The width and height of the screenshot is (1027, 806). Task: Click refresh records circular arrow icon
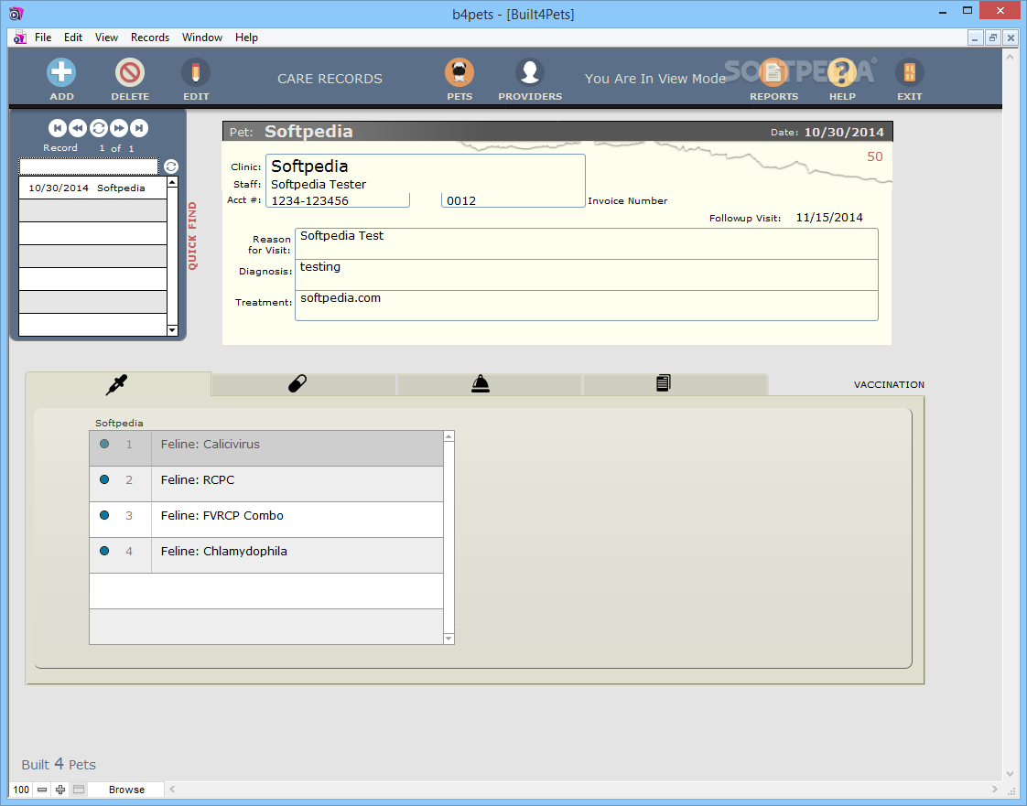(x=98, y=128)
